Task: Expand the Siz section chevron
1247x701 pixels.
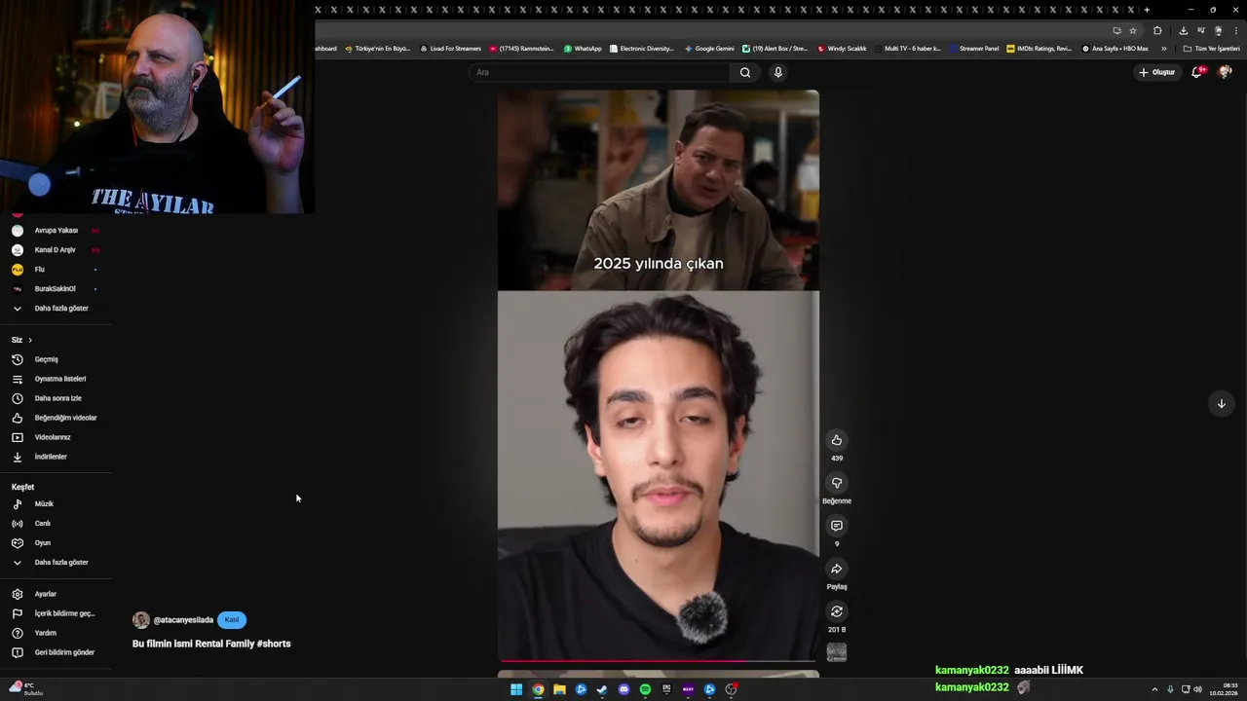Action: pyautogui.click(x=30, y=340)
